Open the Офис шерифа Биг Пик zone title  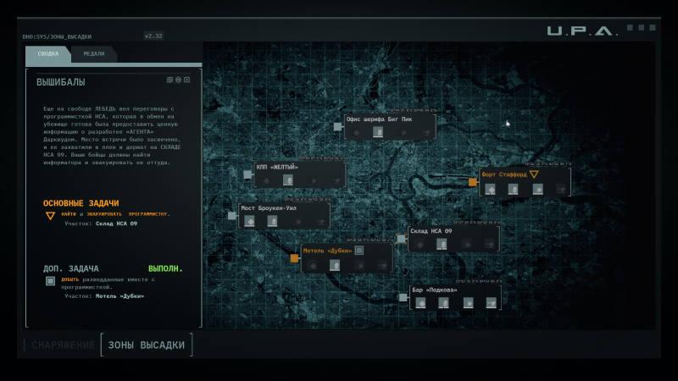pyautogui.click(x=379, y=119)
